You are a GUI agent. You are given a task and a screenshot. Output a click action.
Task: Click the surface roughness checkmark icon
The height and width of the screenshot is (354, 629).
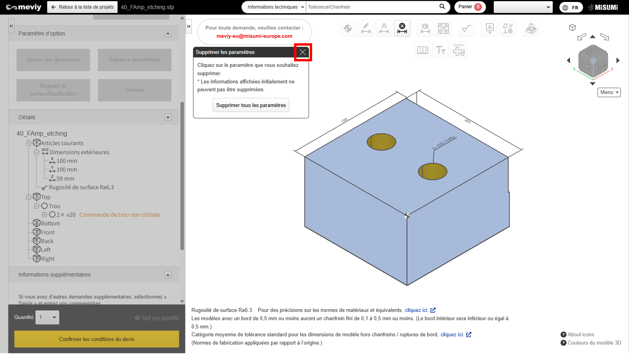coord(467,28)
